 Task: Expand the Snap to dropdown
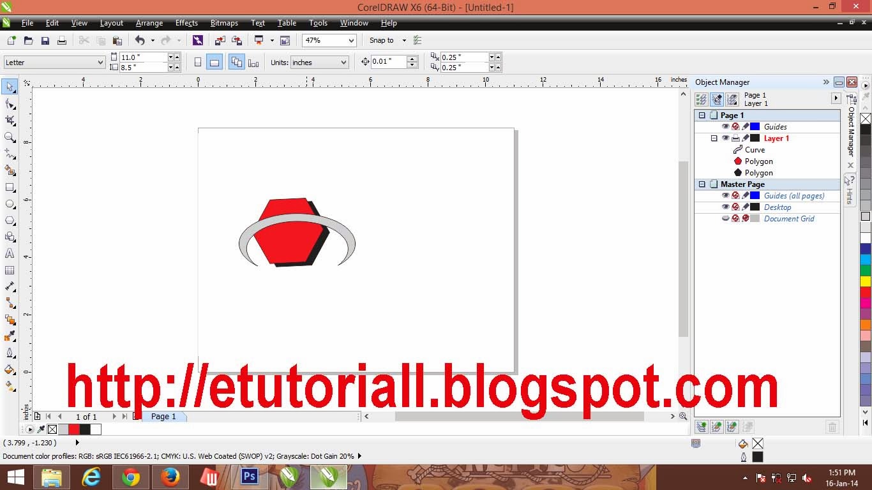click(404, 40)
